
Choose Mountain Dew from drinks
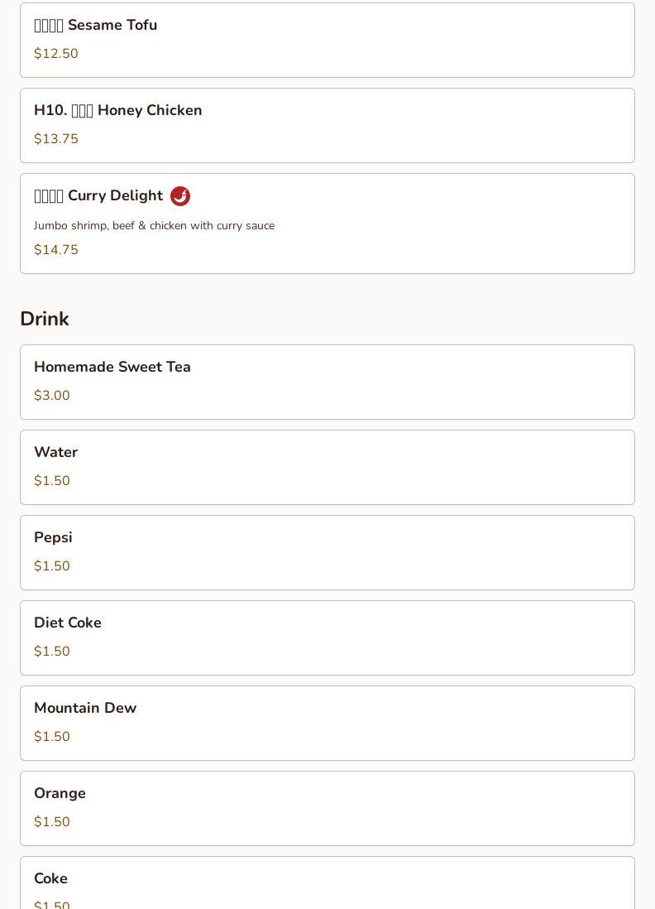pyautogui.click(x=327, y=723)
